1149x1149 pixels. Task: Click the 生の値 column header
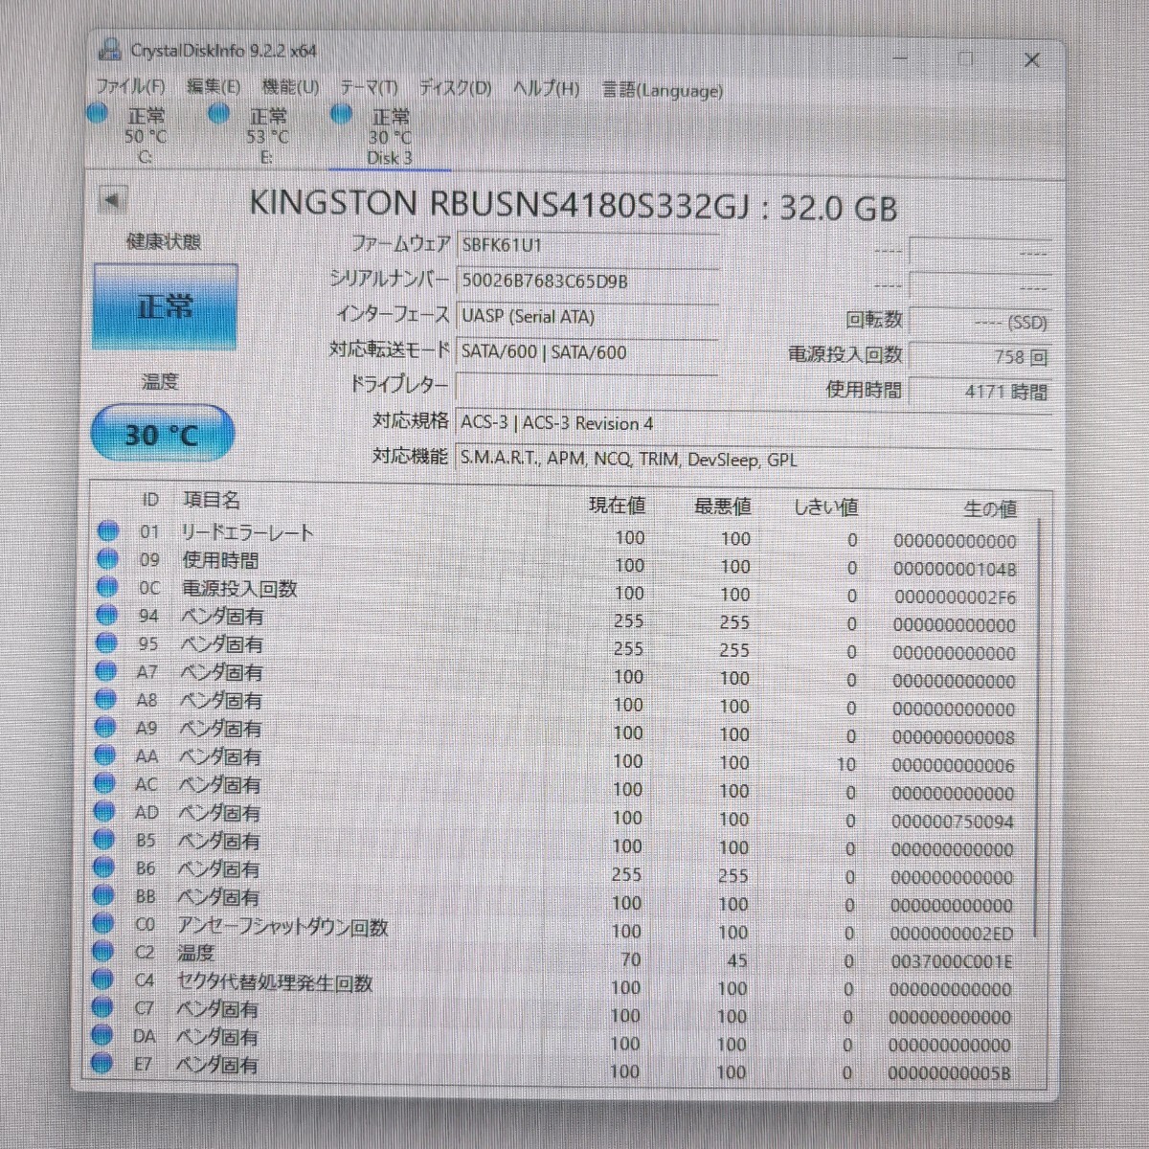[x=990, y=508]
